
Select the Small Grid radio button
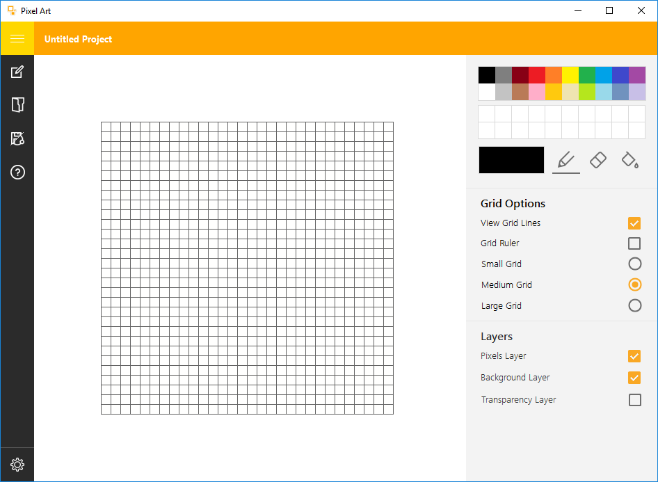click(634, 264)
